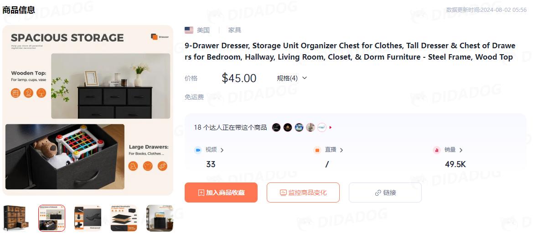The height and width of the screenshot is (238, 533).
Task: Open the fourth creator avatar
Action: click(x=310, y=127)
